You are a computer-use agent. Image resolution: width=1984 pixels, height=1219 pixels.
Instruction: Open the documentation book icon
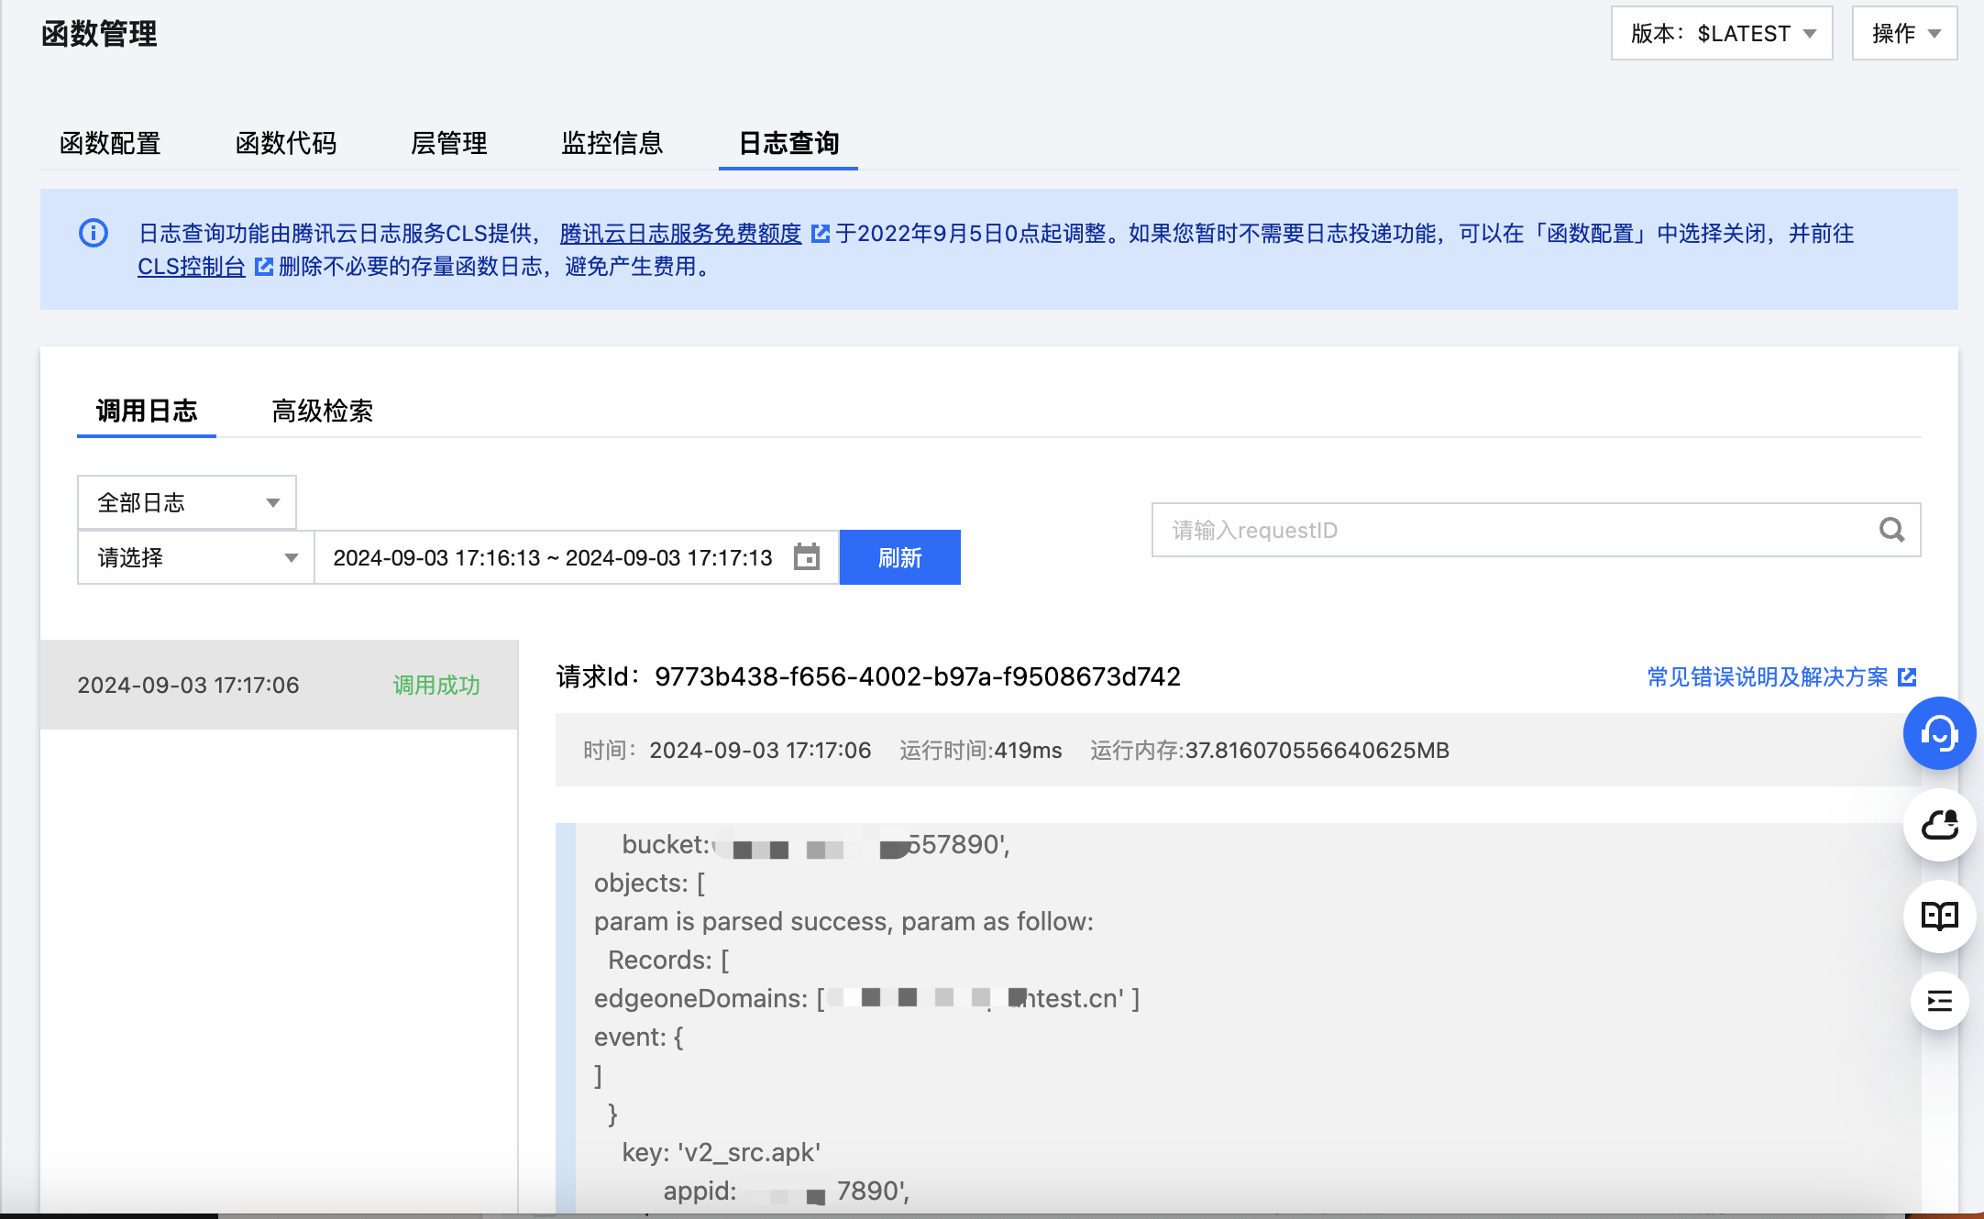tap(1939, 916)
